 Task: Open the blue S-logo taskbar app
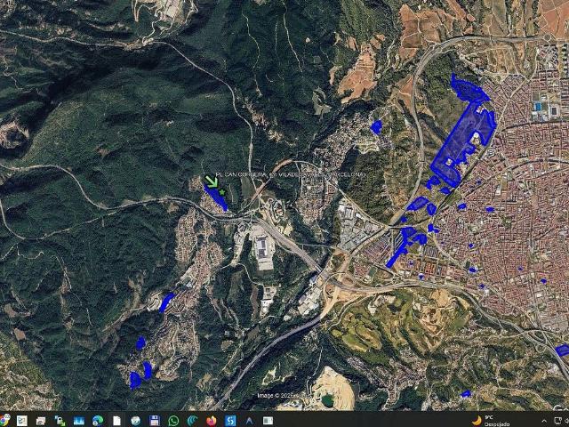(x=230, y=421)
